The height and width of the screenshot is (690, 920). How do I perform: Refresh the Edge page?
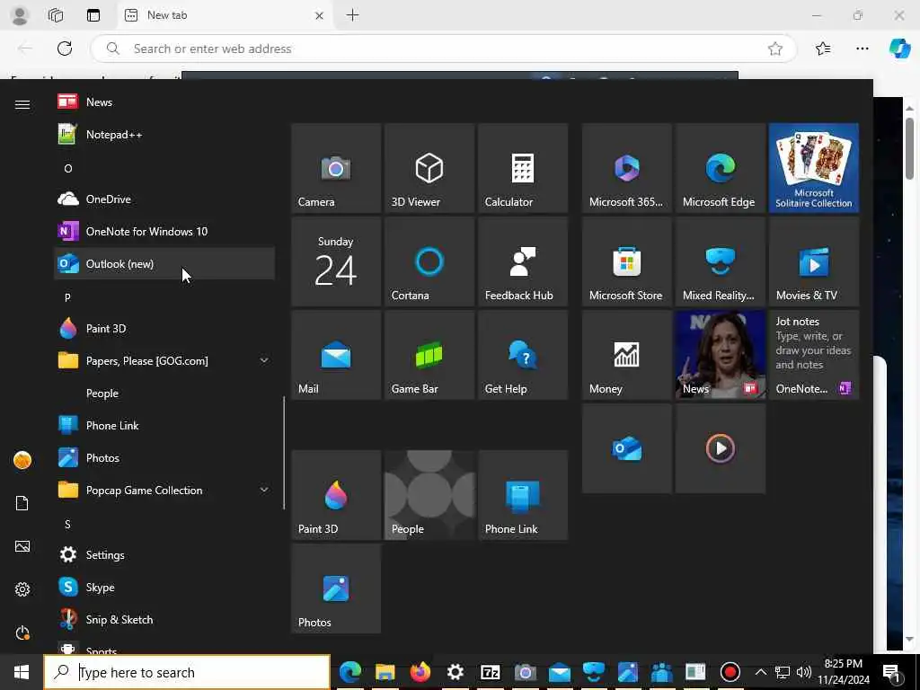[x=65, y=49]
